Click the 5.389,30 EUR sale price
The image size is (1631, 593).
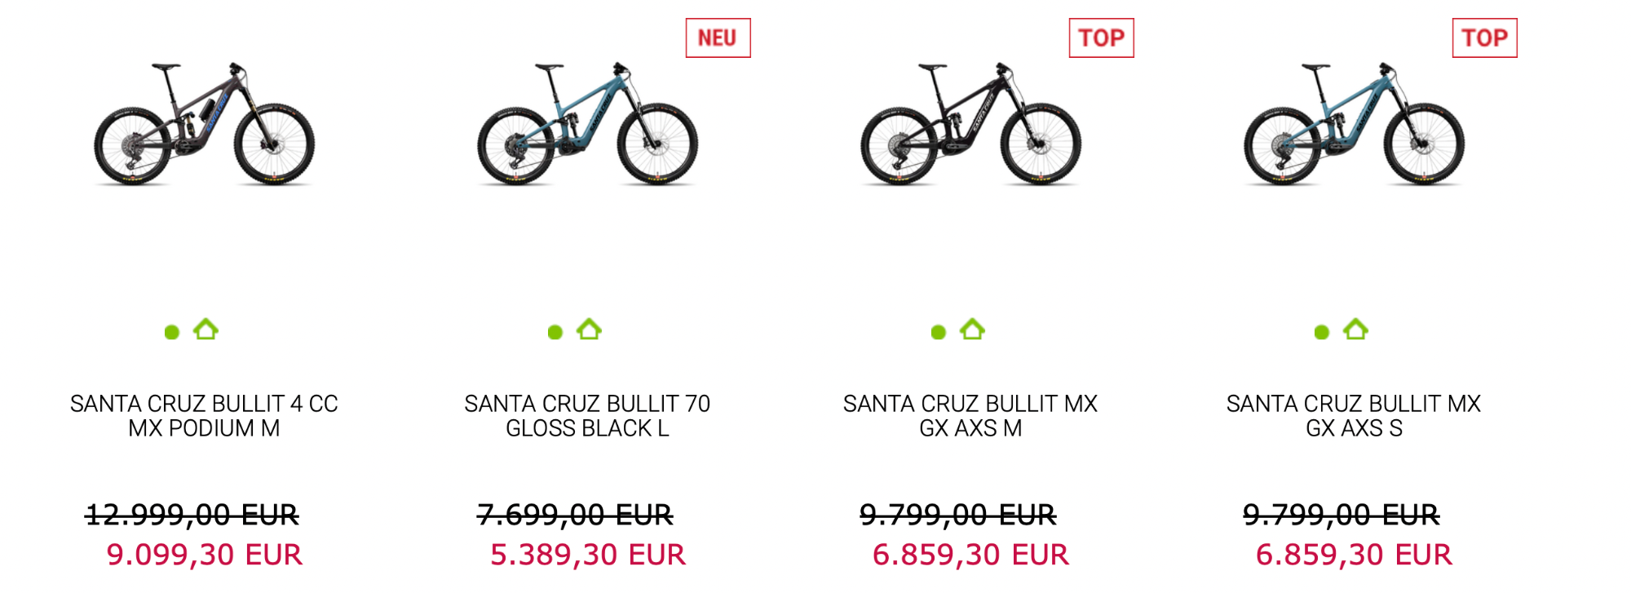click(x=587, y=555)
